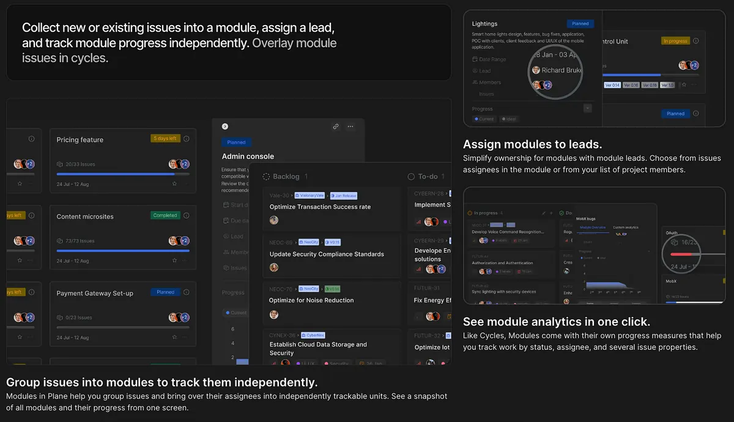Screen dimensions: 734x422
Task: Favorite the Pricing feature module with star
Action: (174, 183)
